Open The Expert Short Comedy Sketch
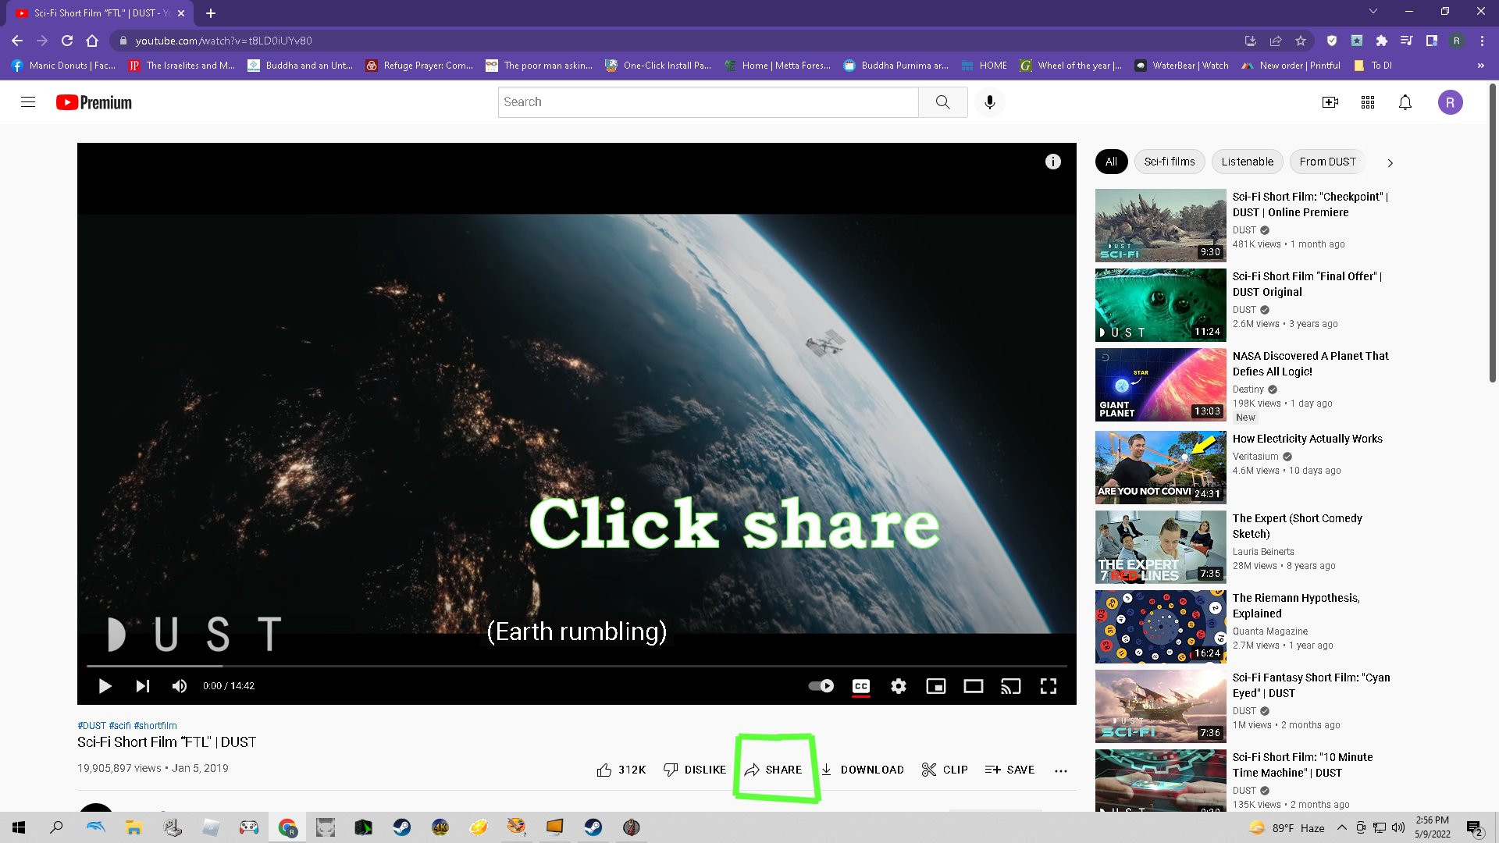Image resolution: width=1499 pixels, height=843 pixels. pos(1297,526)
